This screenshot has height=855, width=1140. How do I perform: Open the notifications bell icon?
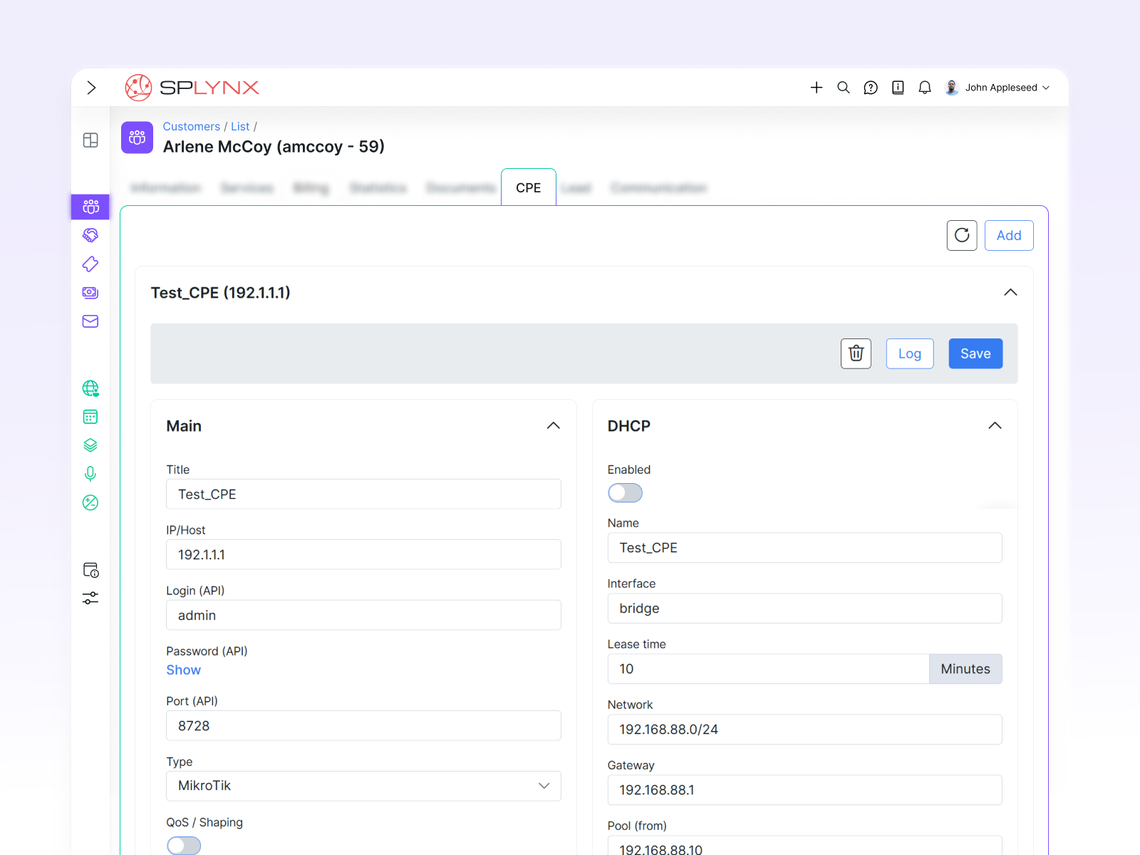925,88
